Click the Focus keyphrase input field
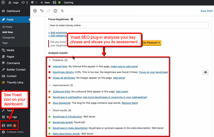This screenshot has height=137, width=214. 128,25
